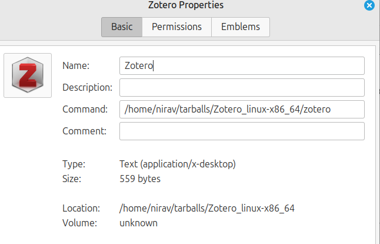Click the "Description:" label
380x244 pixels.
[x=87, y=87]
